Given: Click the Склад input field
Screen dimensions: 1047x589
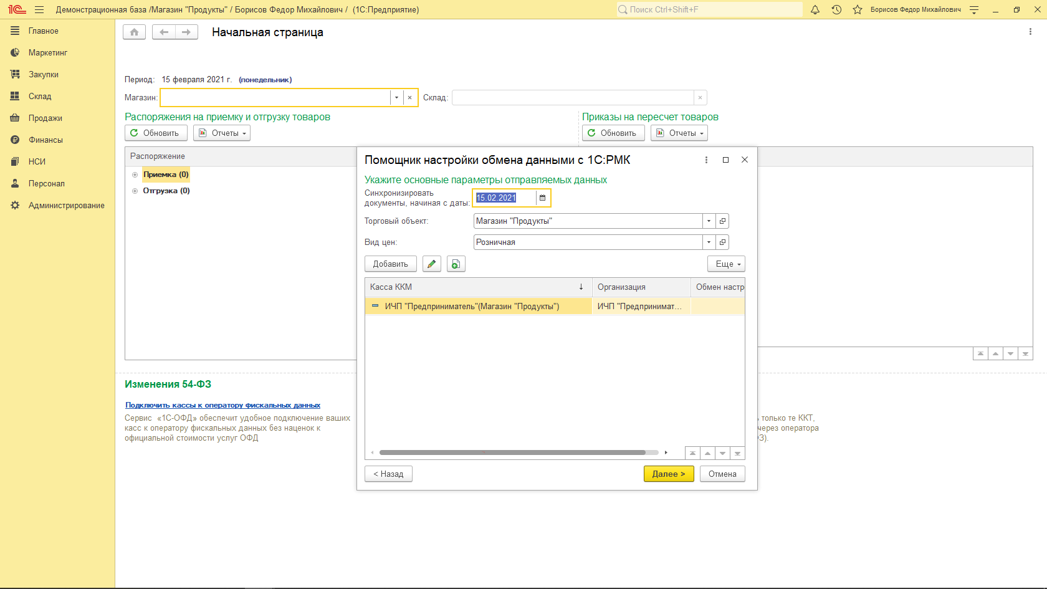Looking at the screenshot, I should click(x=573, y=97).
